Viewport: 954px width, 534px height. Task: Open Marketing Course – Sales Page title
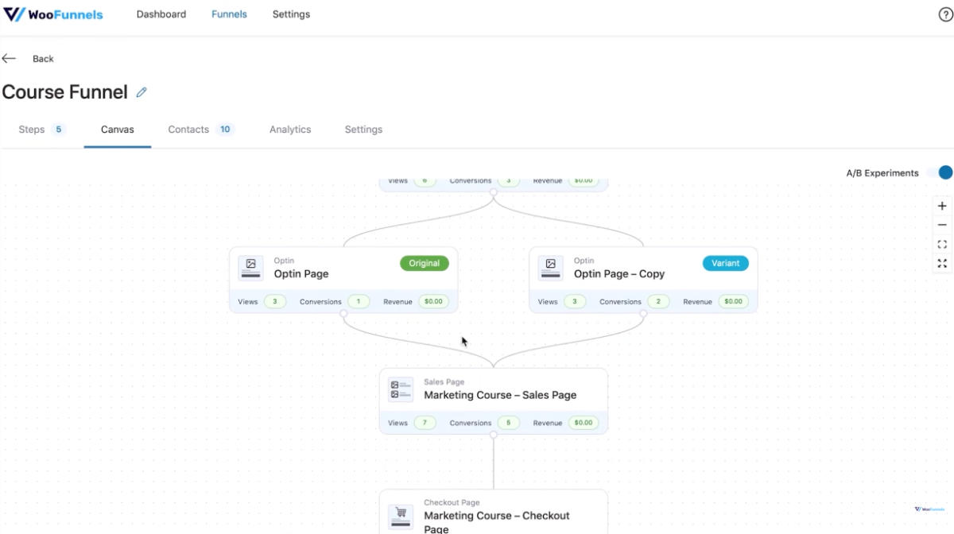click(x=500, y=395)
